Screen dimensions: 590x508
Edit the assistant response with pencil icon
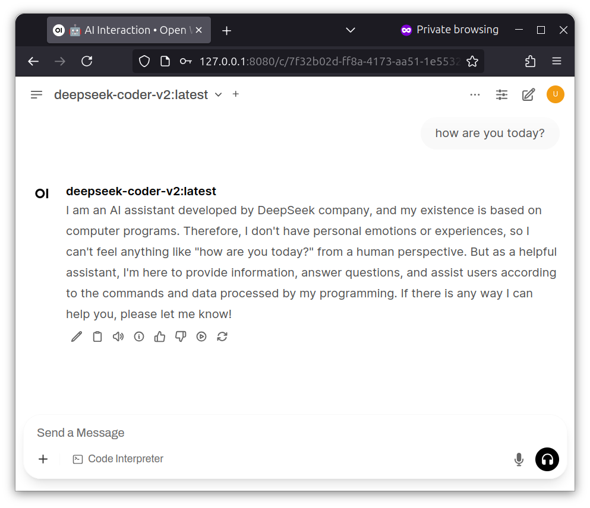pyautogui.click(x=77, y=336)
